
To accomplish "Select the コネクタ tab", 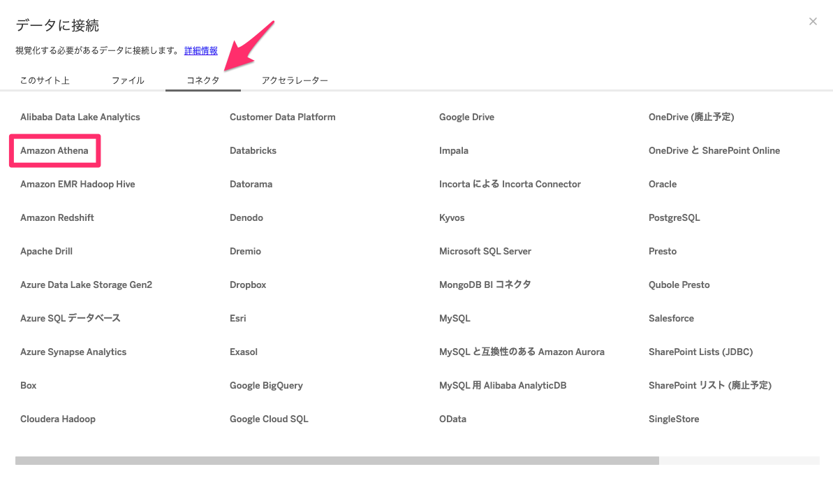I will [202, 80].
